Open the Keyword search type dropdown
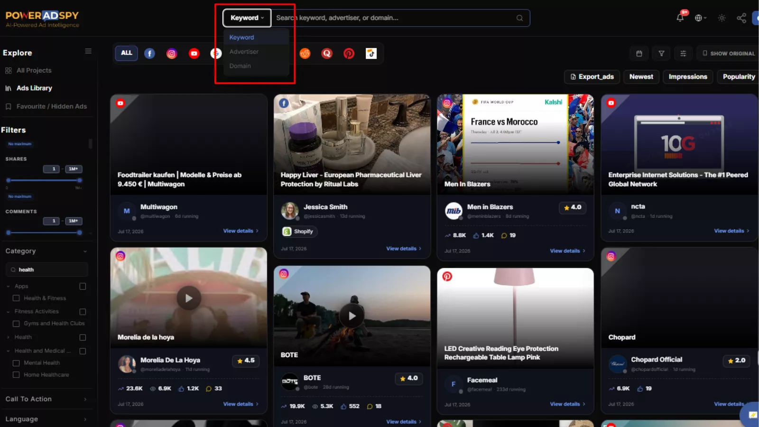 point(247,18)
